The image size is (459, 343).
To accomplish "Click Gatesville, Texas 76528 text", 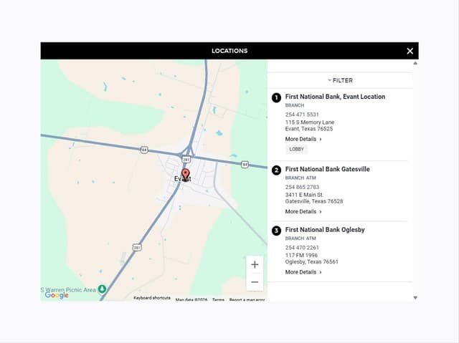I will coord(314,201).
